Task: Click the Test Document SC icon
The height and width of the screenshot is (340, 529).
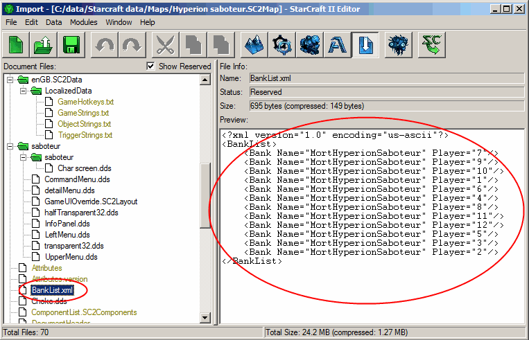Action: point(431,45)
